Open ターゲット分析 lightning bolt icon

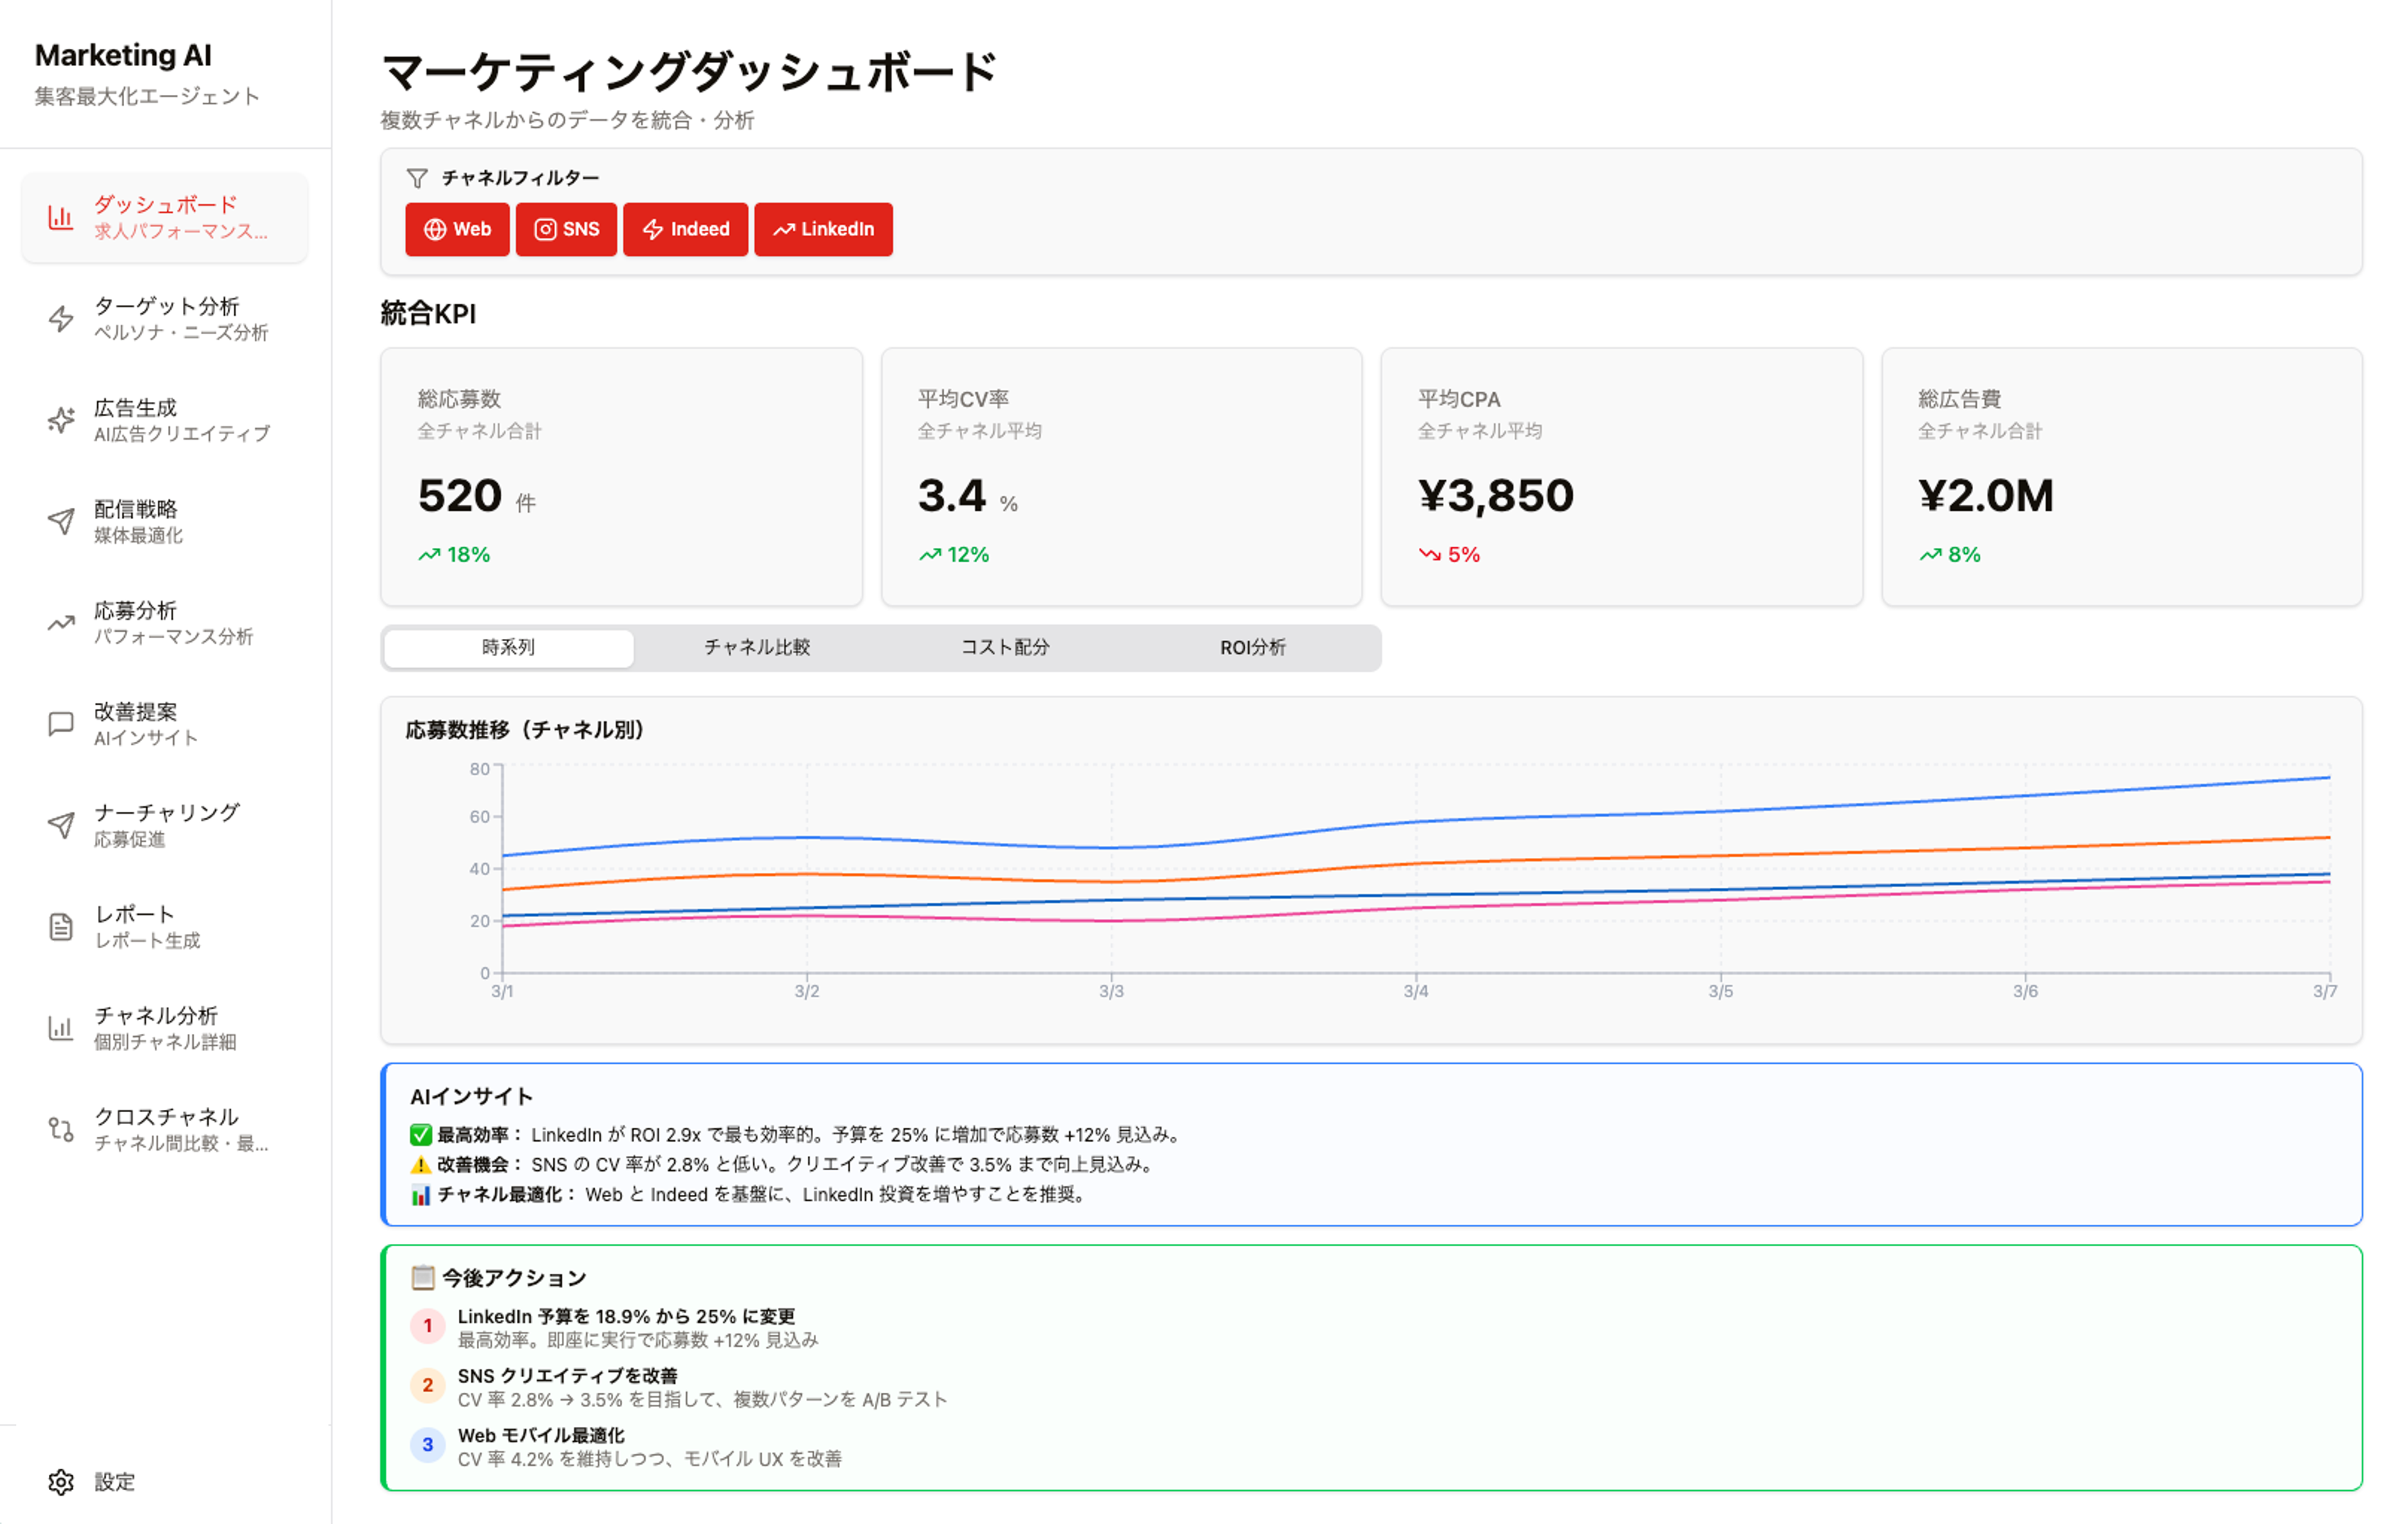61,319
